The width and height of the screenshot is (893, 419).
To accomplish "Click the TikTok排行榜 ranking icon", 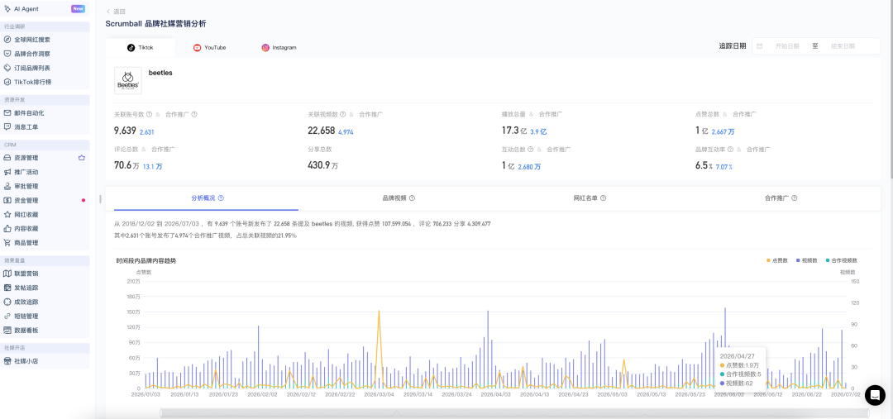I will (7, 82).
